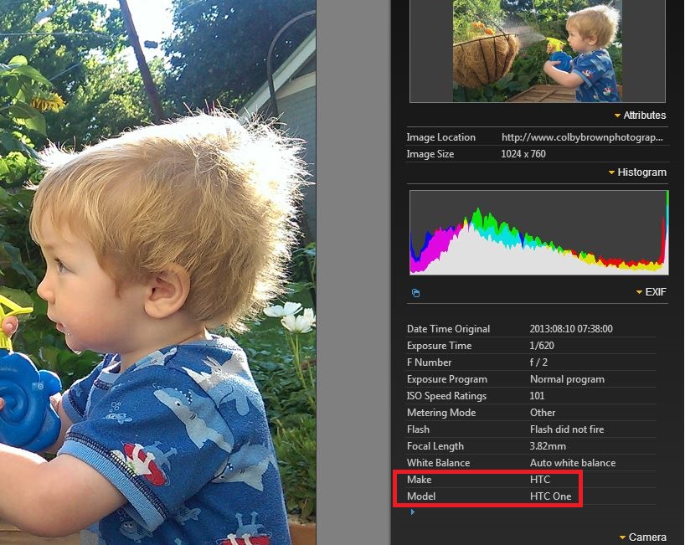Click the F Number row

click(x=531, y=362)
